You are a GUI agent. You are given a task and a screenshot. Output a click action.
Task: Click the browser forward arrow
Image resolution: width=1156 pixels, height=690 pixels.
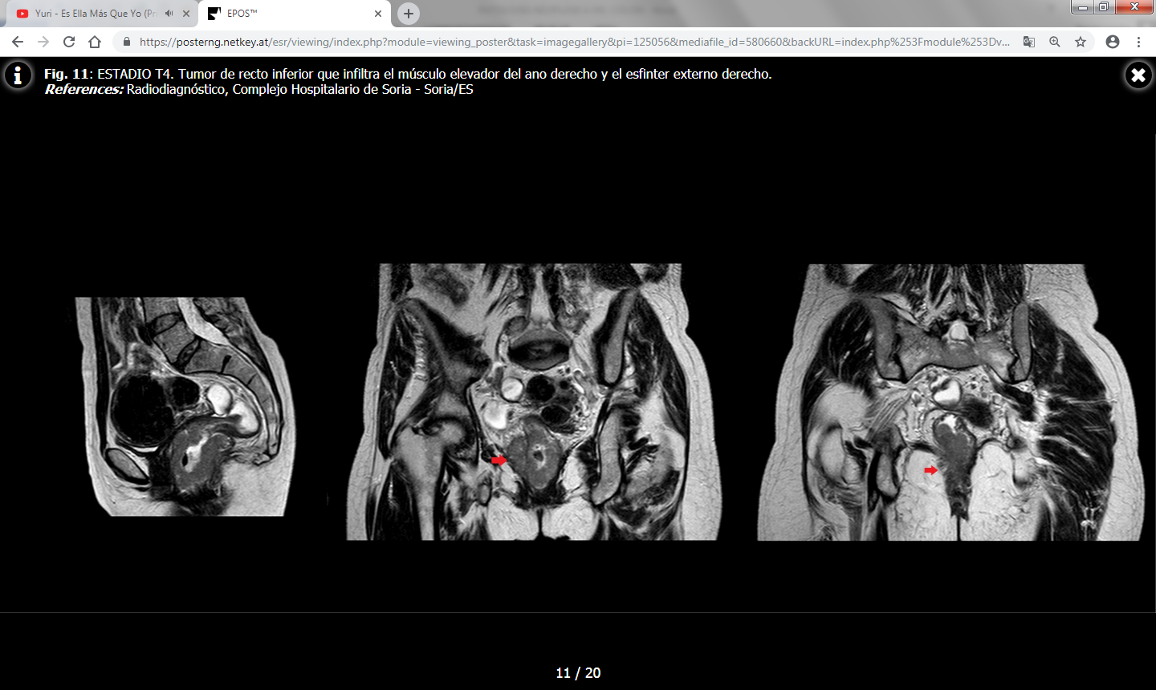[x=43, y=42]
